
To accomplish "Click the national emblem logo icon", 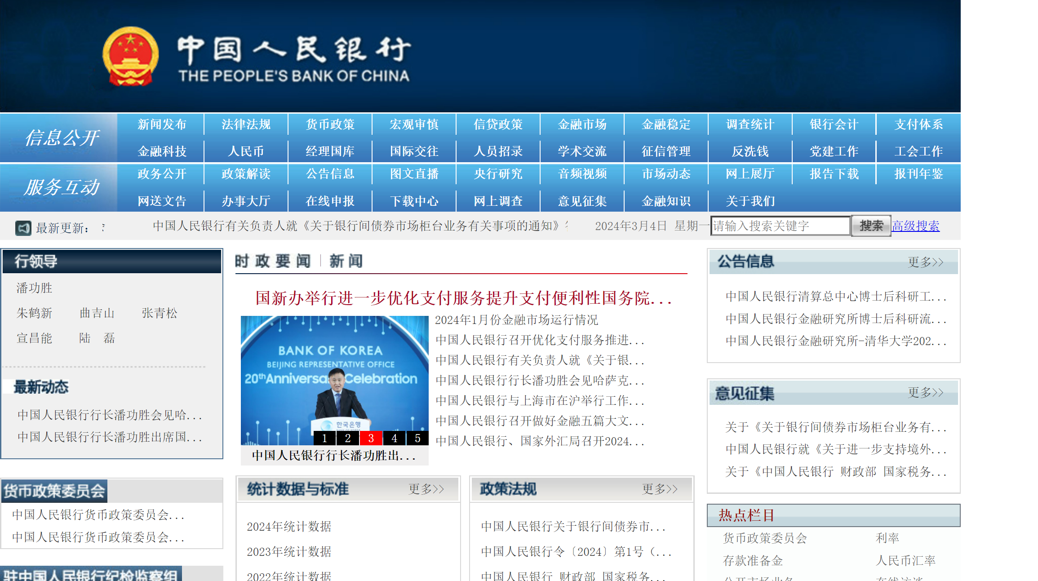I will coord(130,56).
